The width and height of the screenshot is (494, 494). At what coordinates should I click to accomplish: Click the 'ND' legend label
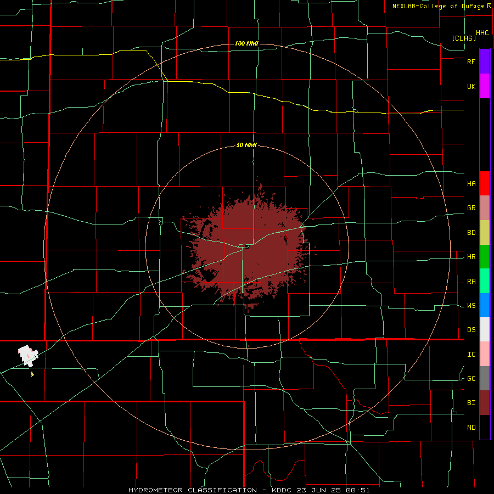[x=471, y=428]
